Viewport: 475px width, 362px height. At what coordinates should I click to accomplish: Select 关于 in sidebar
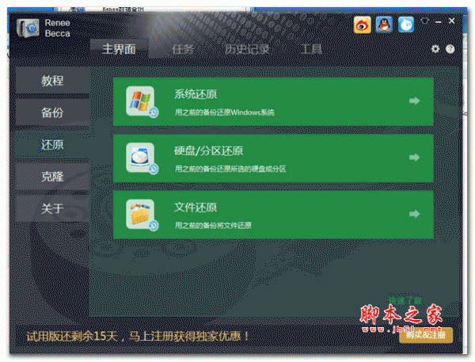(52, 208)
